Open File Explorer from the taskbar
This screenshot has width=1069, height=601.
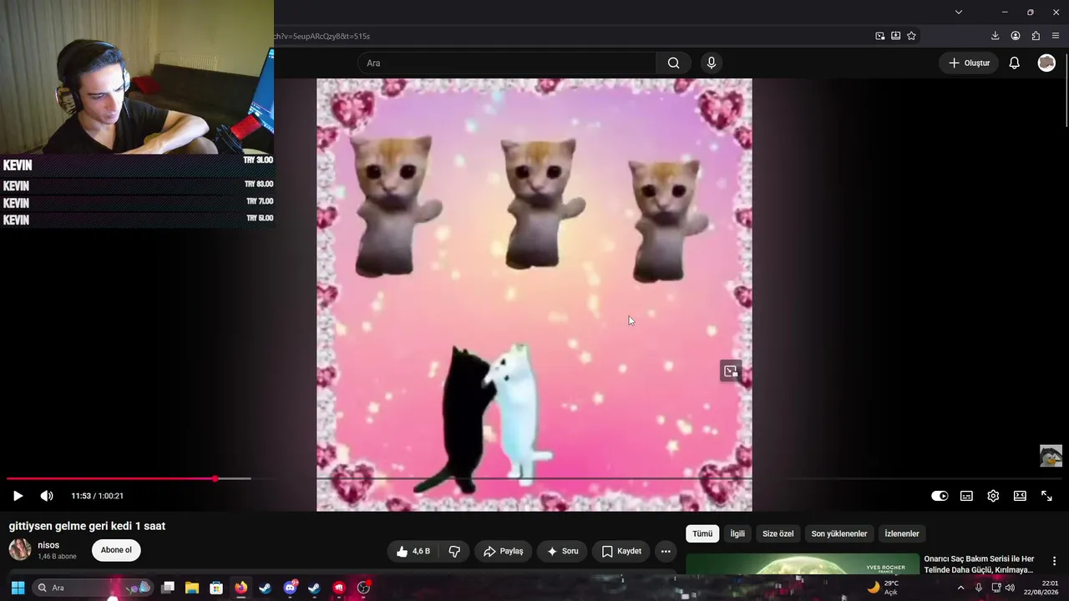pyautogui.click(x=191, y=588)
